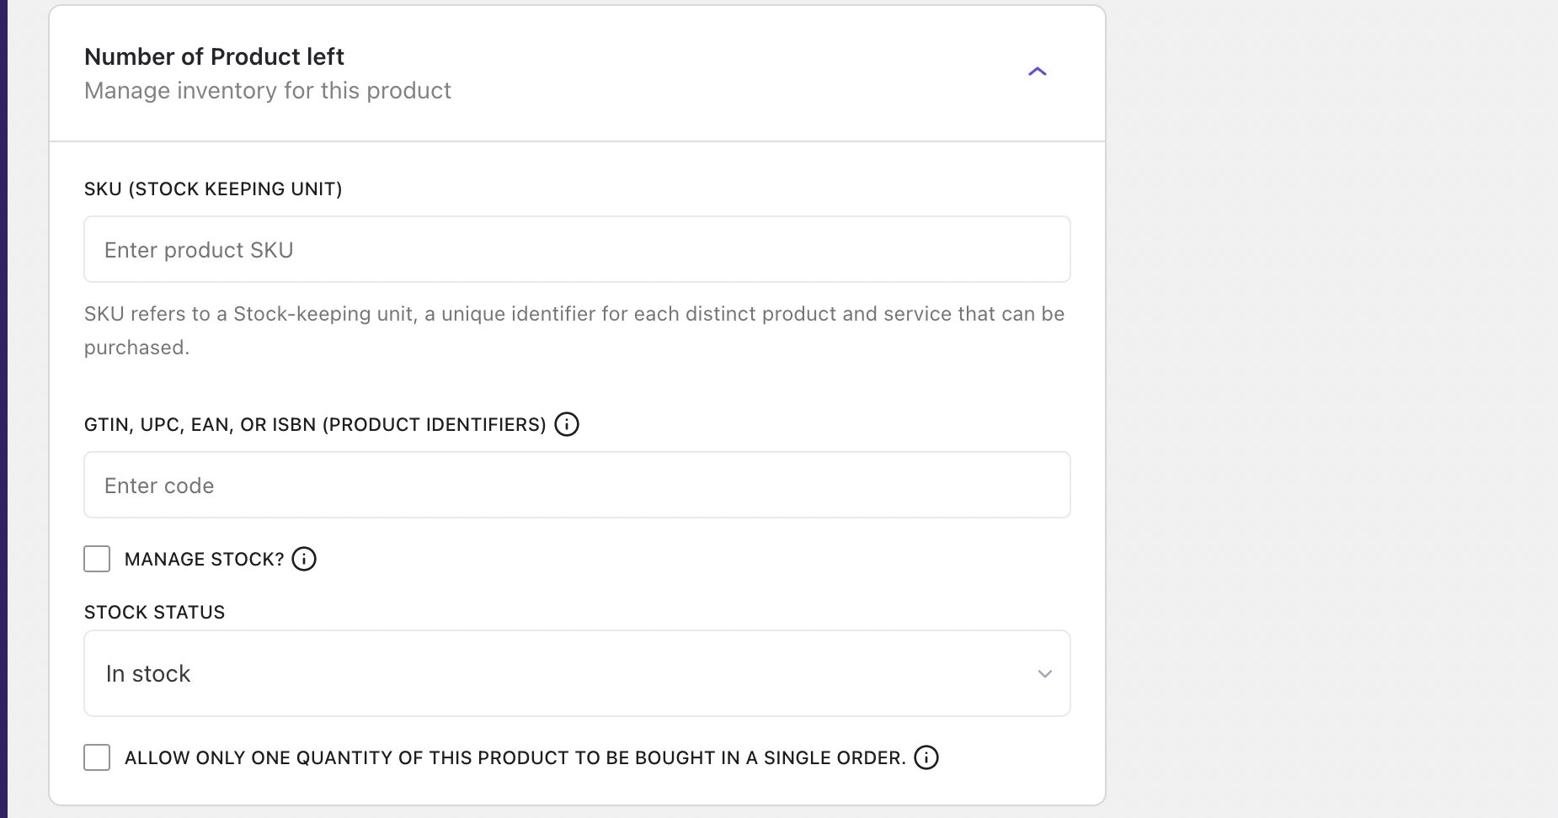Screen dimensions: 1558x818
Task: Click info icon after single order text
Action: coord(926,757)
